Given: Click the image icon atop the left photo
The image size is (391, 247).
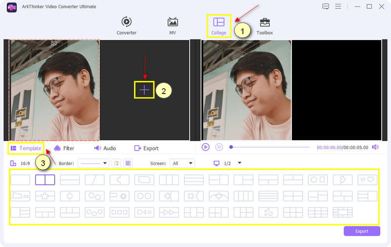Looking at the screenshot, I should click(54, 43).
